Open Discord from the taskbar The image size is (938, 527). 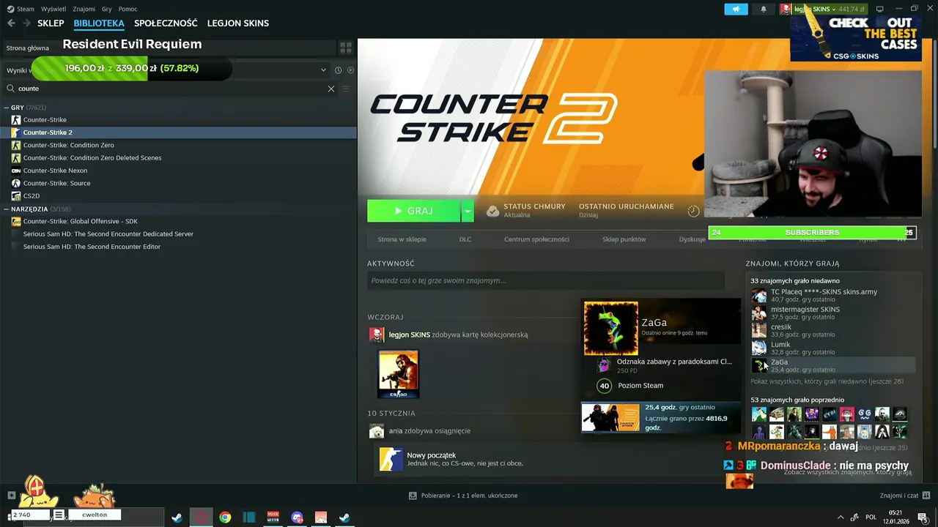[x=297, y=517]
